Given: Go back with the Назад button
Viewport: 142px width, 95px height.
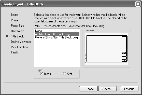Looking at the screenshot, I should pyautogui.click(x=88, y=89).
